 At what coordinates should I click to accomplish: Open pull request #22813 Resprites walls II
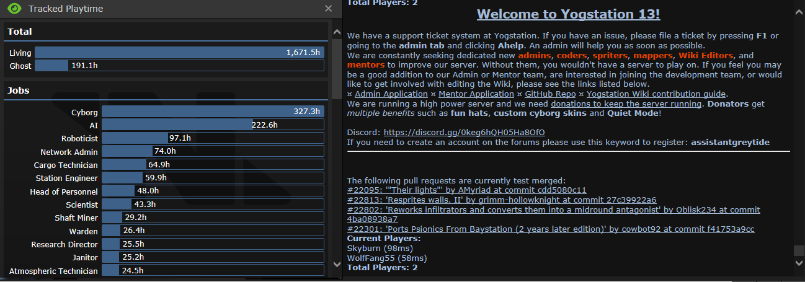pyautogui.click(x=502, y=200)
